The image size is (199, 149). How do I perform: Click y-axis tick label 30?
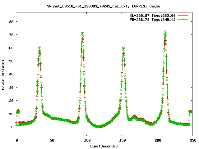pyautogui.click(x=11, y=88)
